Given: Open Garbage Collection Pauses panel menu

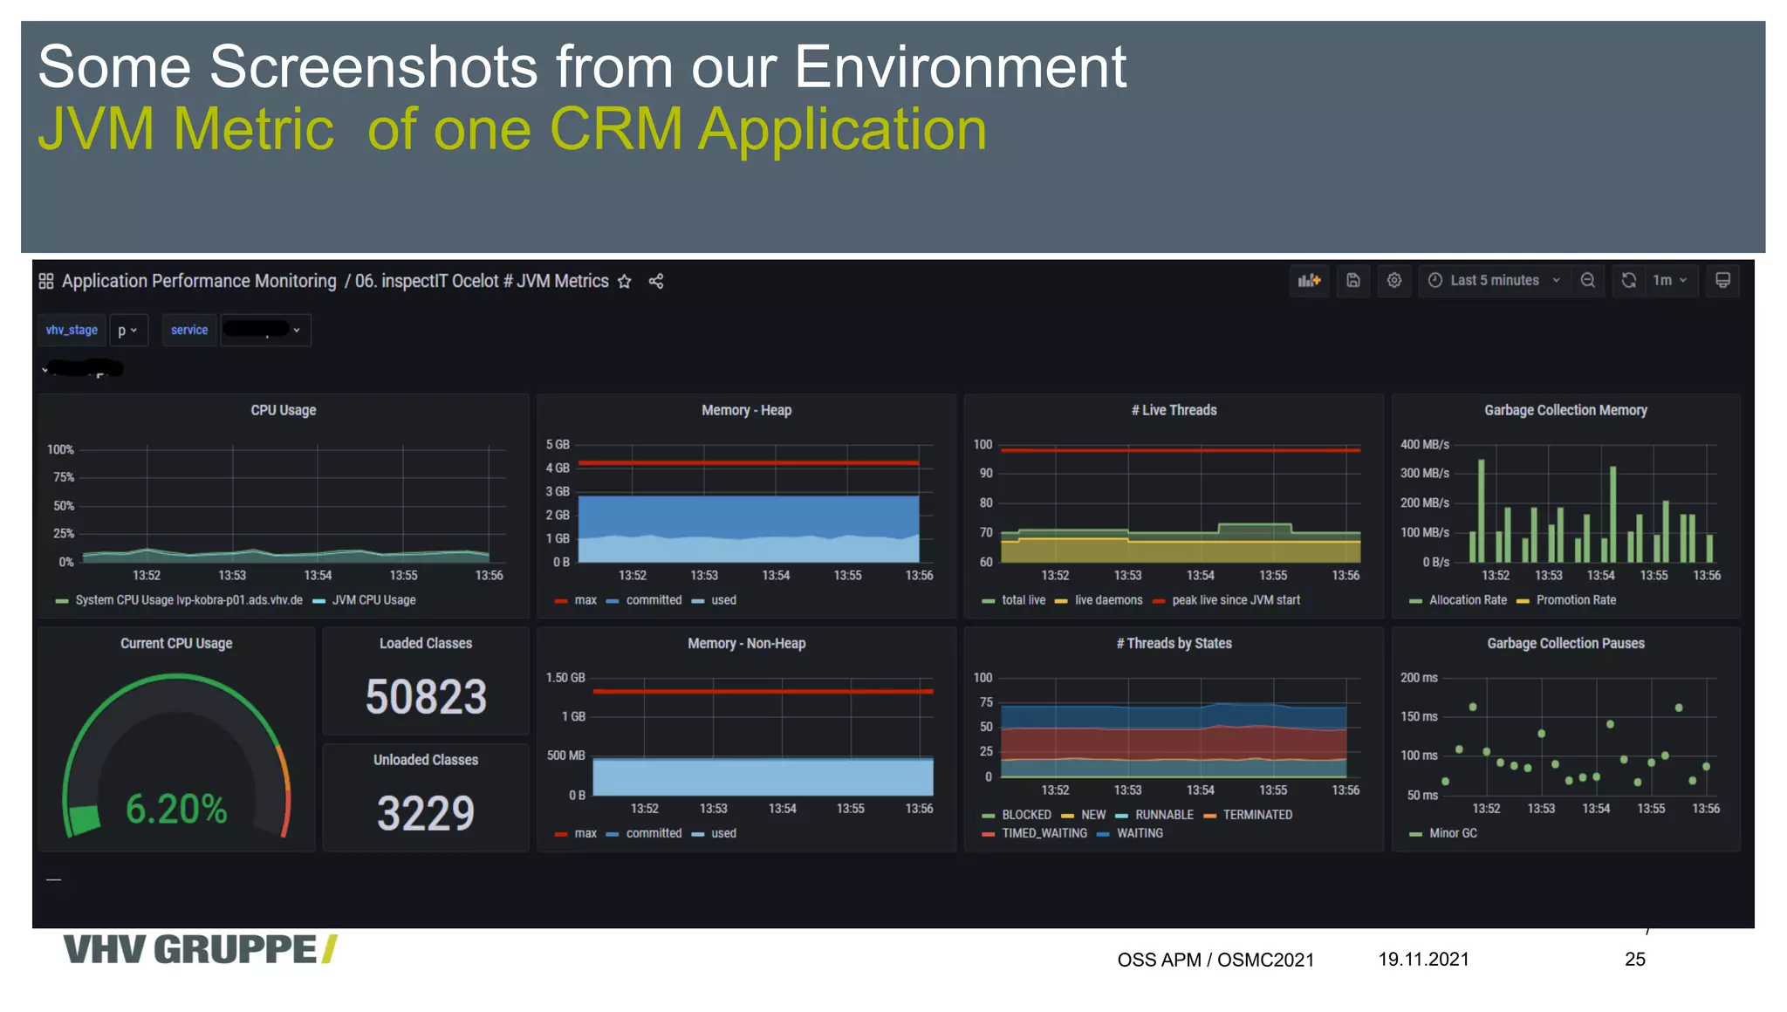Looking at the screenshot, I should click(x=1565, y=643).
